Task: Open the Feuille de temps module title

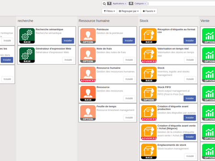Action: click(x=106, y=106)
